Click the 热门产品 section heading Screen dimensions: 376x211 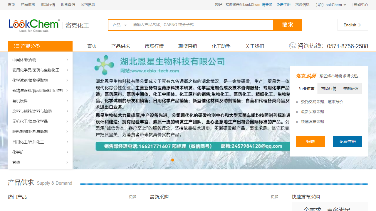[17, 197]
